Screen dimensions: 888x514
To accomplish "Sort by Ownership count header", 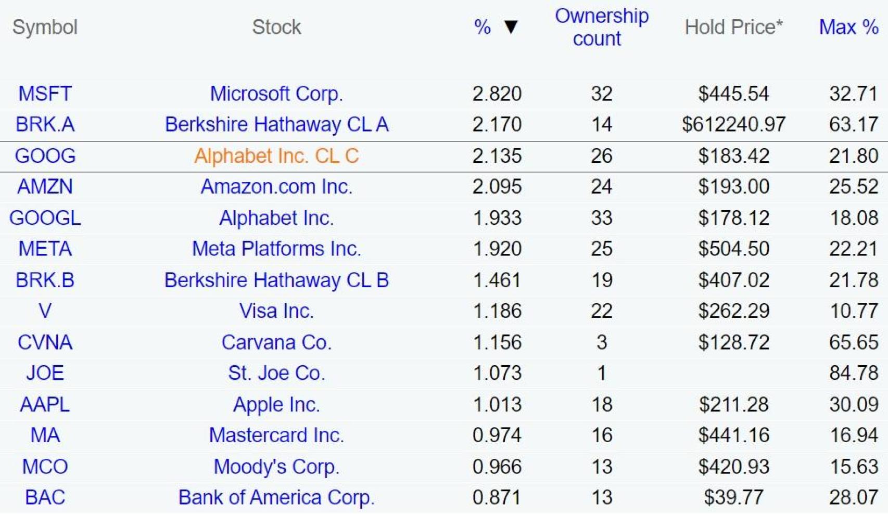I will 601,27.
